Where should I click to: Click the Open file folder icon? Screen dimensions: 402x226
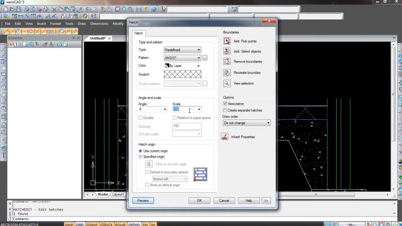click(x=12, y=9)
